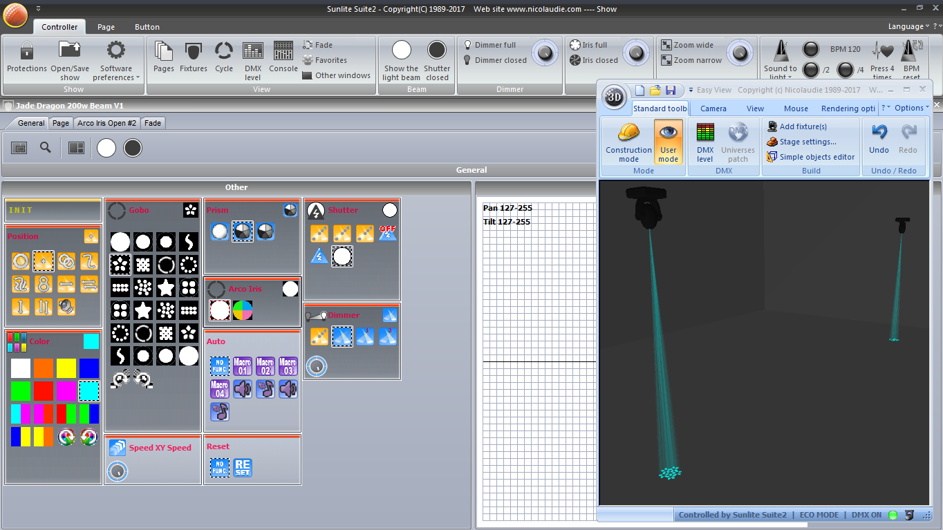Select the Macro 04 preset

tap(220, 389)
